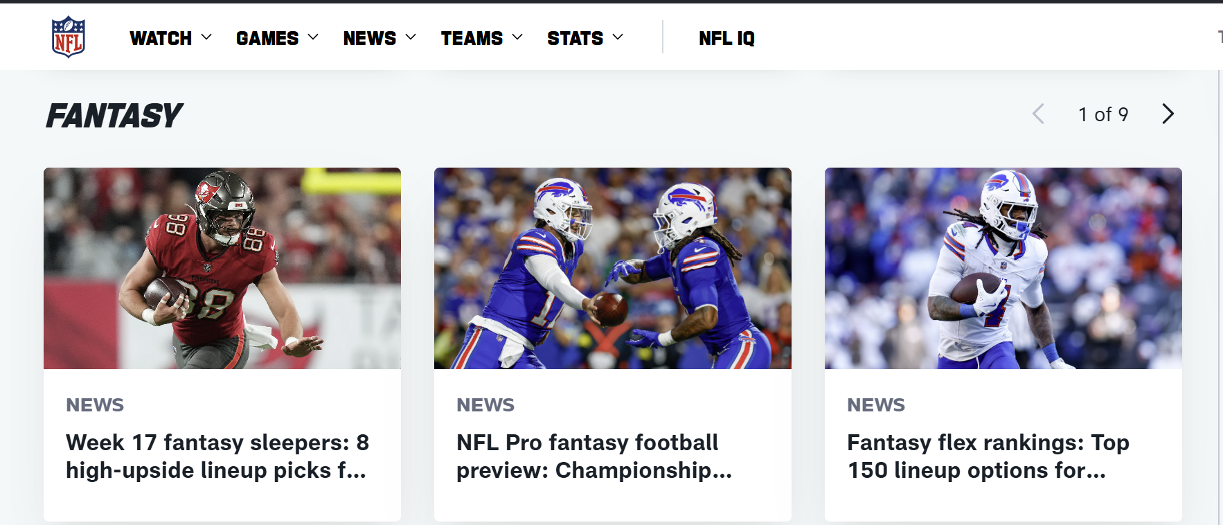Expand the STATS menu chevron

(x=618, y=37)
